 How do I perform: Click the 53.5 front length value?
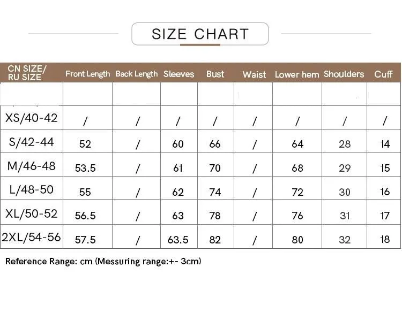(x=85, y=168)
